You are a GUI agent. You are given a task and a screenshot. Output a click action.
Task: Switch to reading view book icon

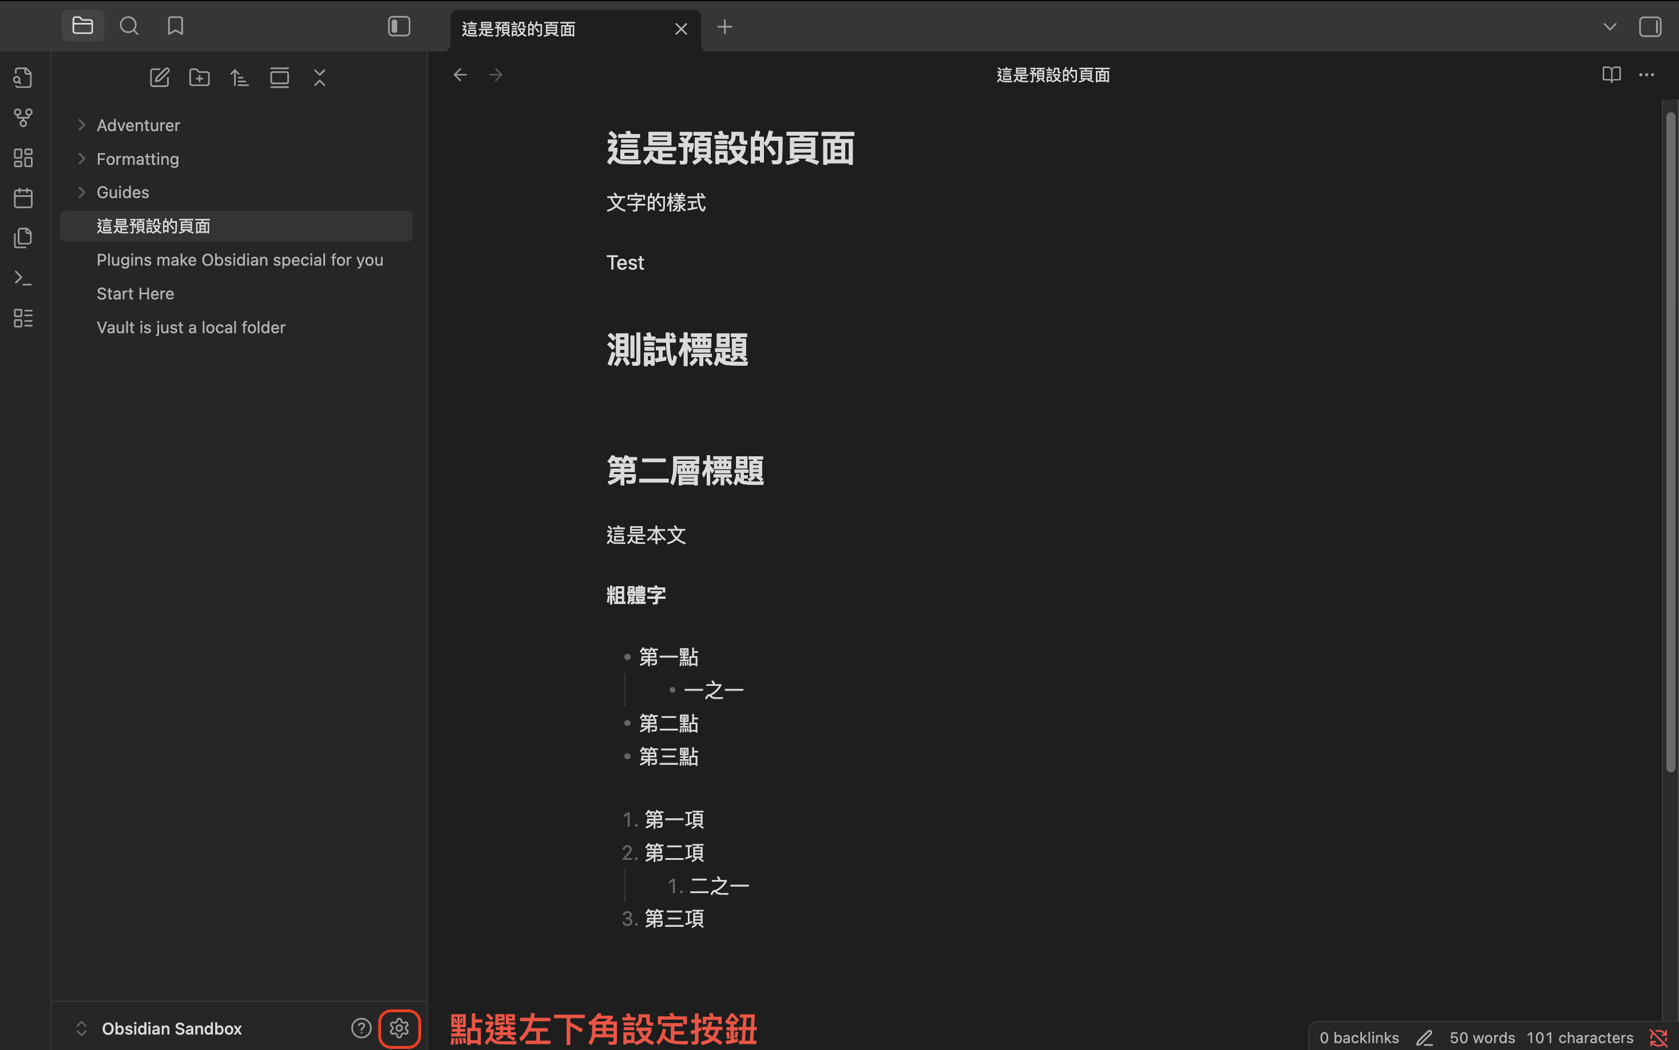pos(1611,74)
